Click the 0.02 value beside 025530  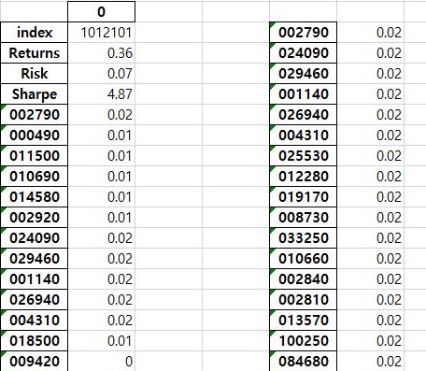(x=370, y=155)
